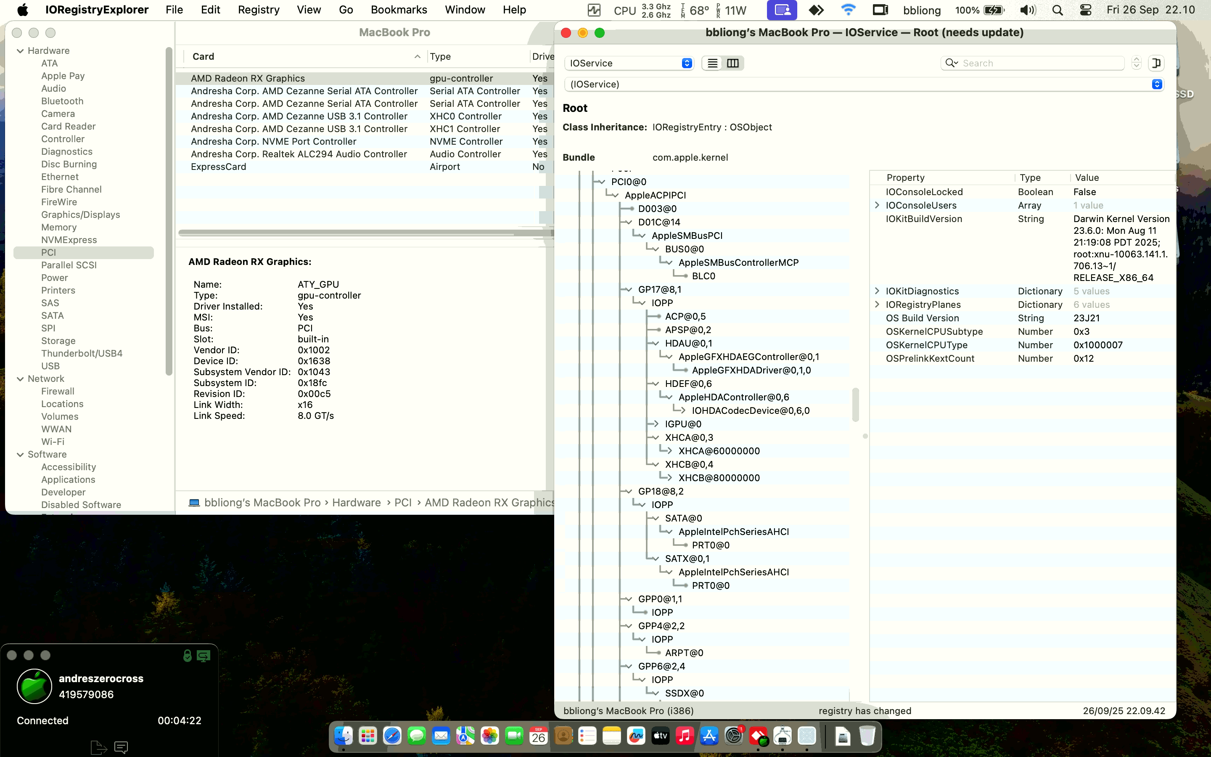Image resolution: width=1211 pixels, height=757 pixels.
Task: Click the AnyDesk switch-sides monitor icon
Action: tap(204, 655)
